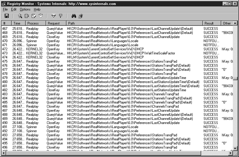Image resolution: width=239 pixels, height=157 pixels.
Task: Click the Highlight toolbar icon
Action: tap(60, 16)
